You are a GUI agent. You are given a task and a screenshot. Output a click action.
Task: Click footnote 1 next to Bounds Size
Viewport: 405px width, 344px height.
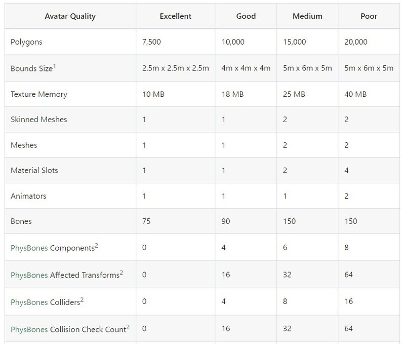(x=54, y=66)
